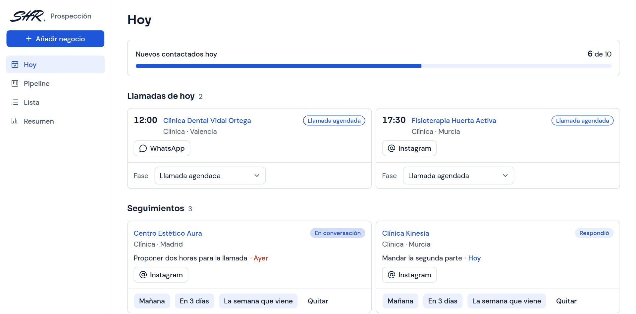636x314 pixels.
Task: Open the Clínica Kinesia link
Action: coord(405,233)
